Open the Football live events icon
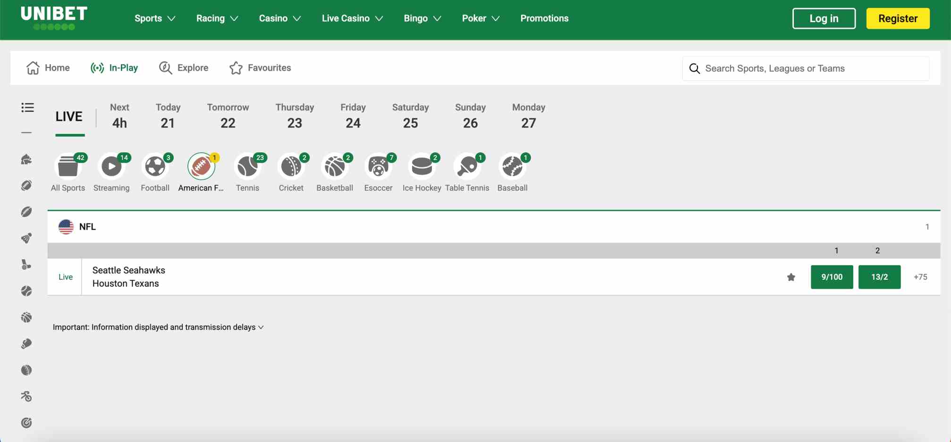 [x=155, y=166]
